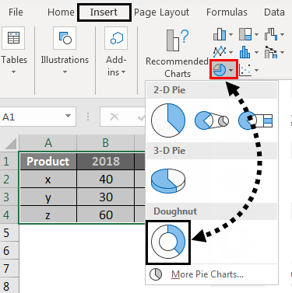Expand Hierarchy chart dropdown arrow
The height and width of the screenshot is (293, 292).
click(256, 34)
